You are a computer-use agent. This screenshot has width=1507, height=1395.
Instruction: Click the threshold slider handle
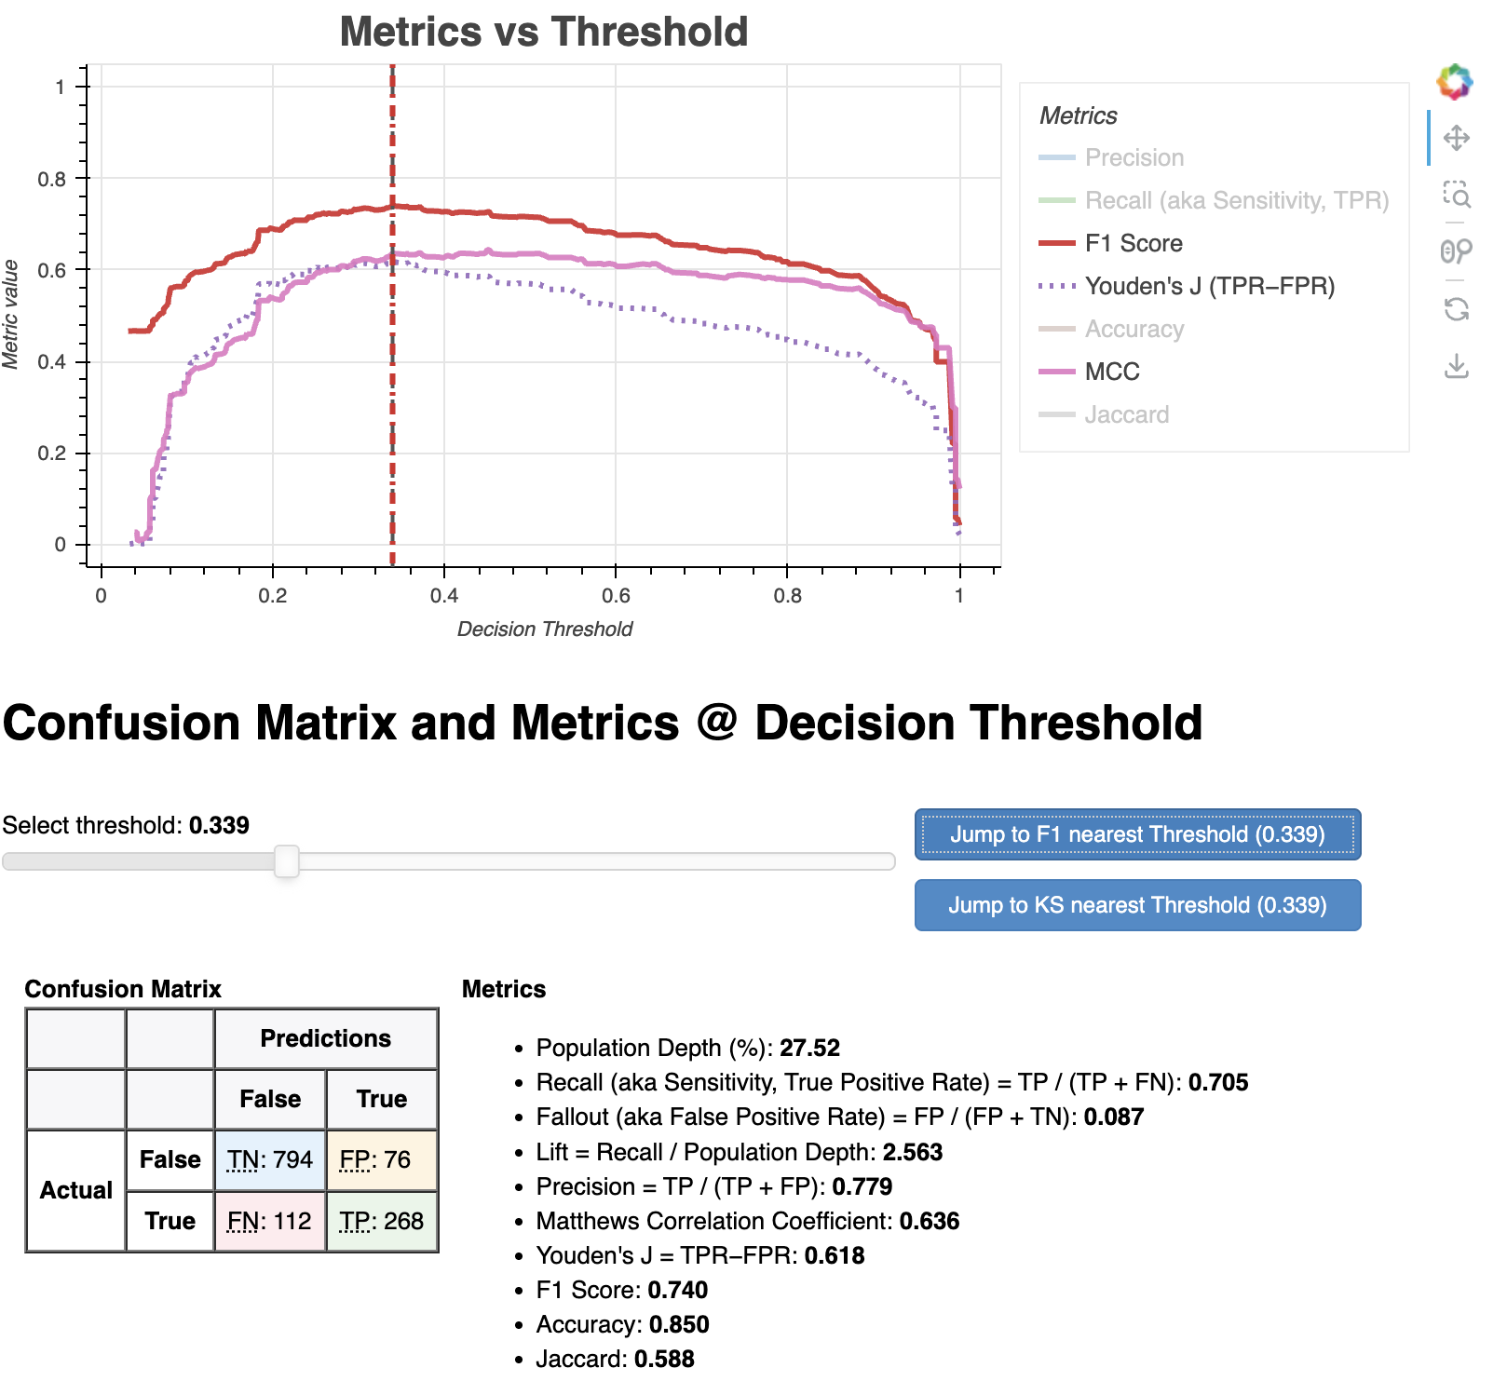click(x=287, y=861)
